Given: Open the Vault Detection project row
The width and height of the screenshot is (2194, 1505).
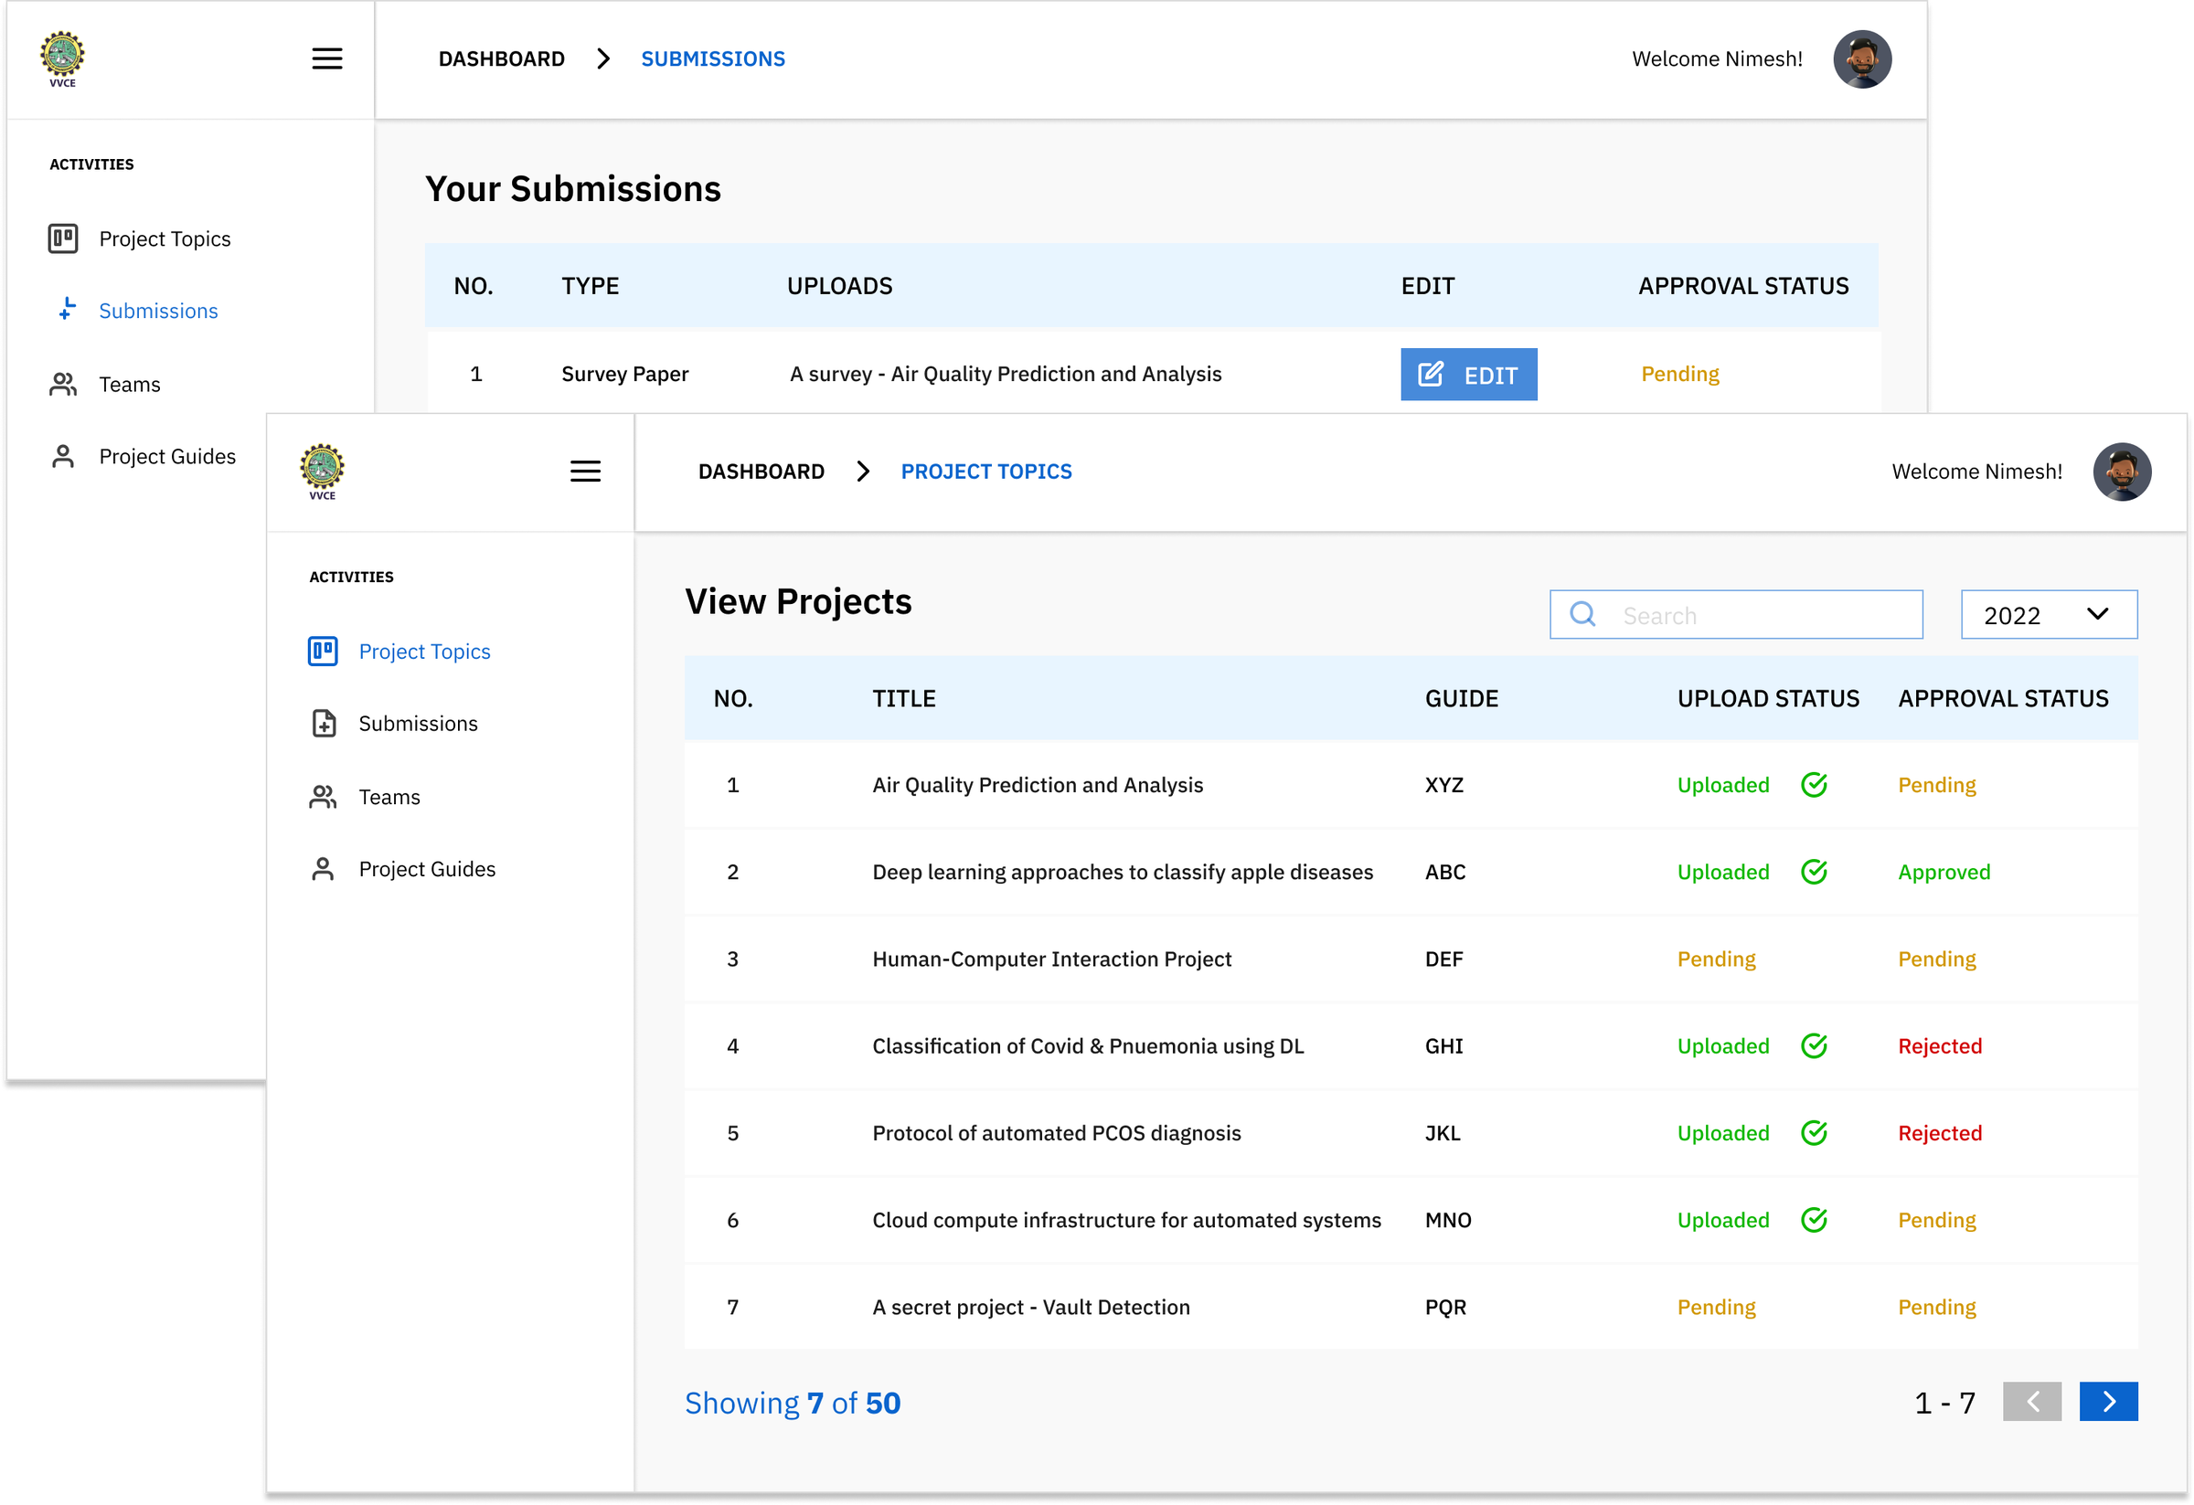Looking at the screenshot, I should click(x=1031, y=1307).
